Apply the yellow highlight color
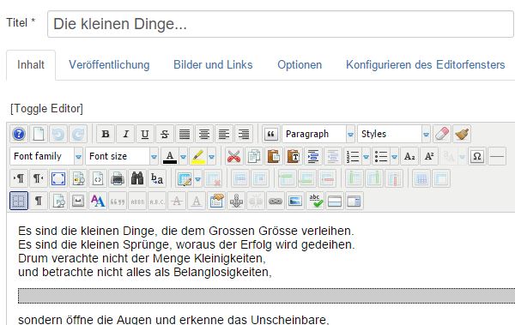 [198, 156]
